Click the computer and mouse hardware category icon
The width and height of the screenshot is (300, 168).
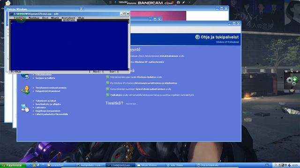tap(25, 108)
